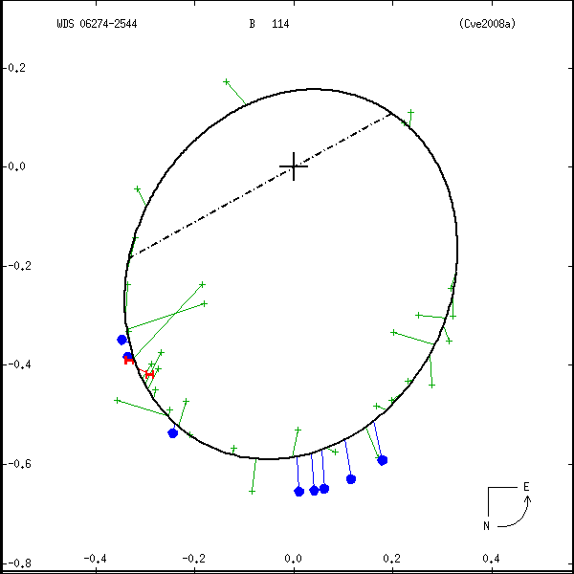The height and width of the screenshot is (574, 574).
Task: Click the "B 114" designation text
Action: [269, 24]
